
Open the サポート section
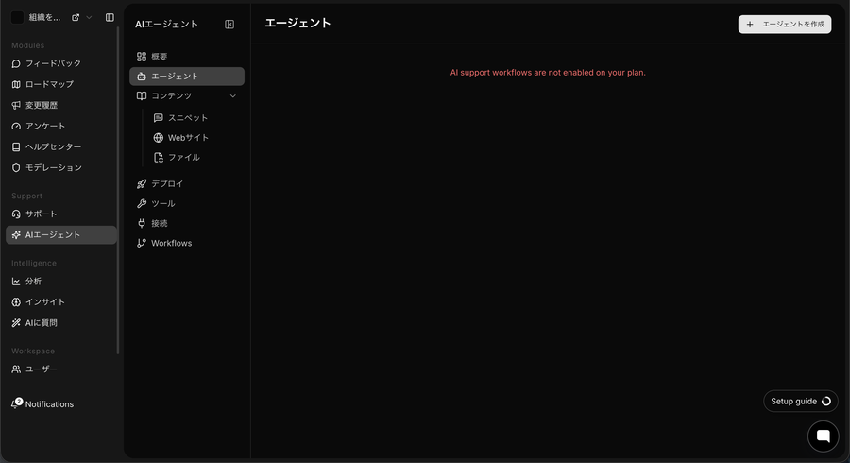(x=60, y=214)
